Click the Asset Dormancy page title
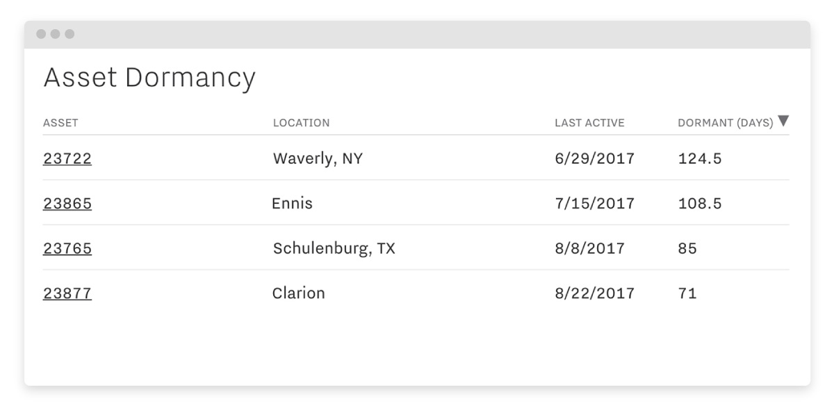The width and height of the screenshot is (834, 417). [149, 78]
